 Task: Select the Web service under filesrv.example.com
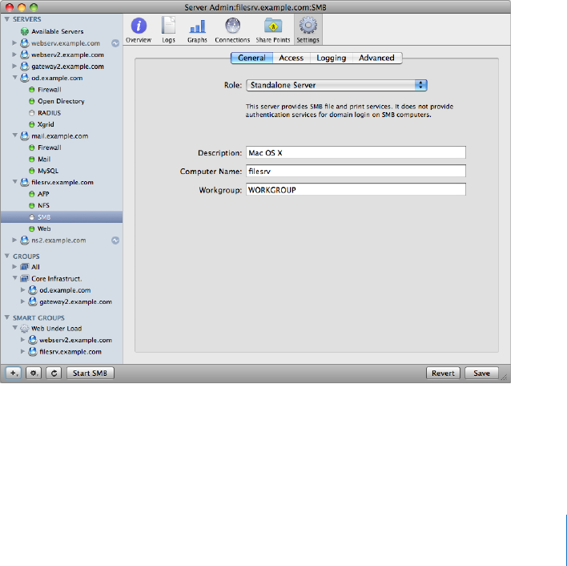[44, 228]
